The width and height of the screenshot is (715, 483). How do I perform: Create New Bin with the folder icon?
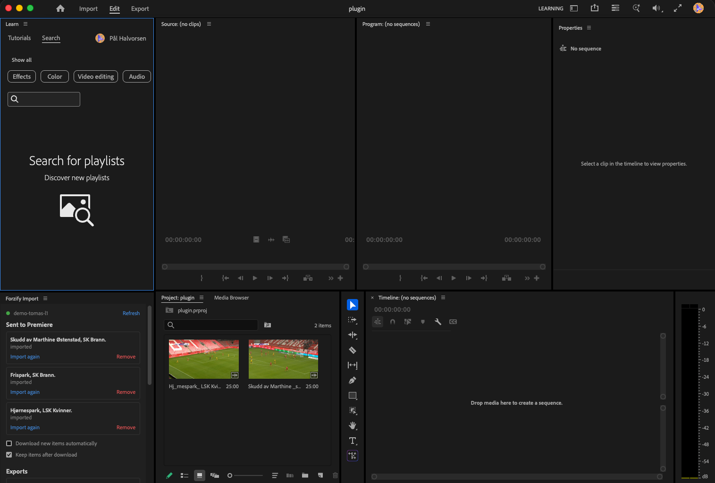[305, 475]
